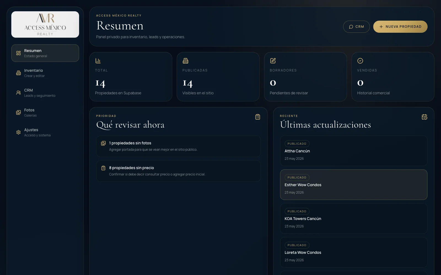Viewport: 441px width, 275px height.
Task: Go to Inventario in the sidebar
Action: click(45, 73)
